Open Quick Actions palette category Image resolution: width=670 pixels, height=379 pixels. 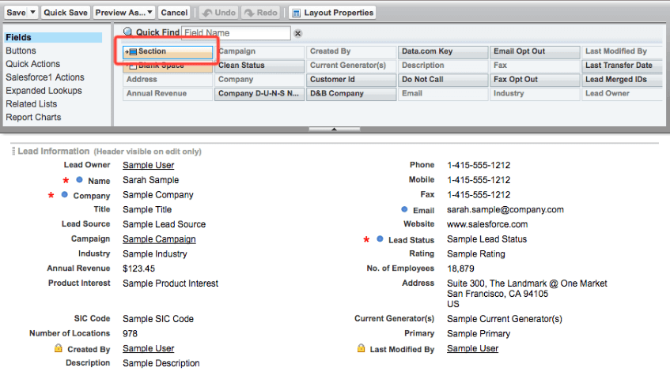pyautogui.click(x=32, y=64)
